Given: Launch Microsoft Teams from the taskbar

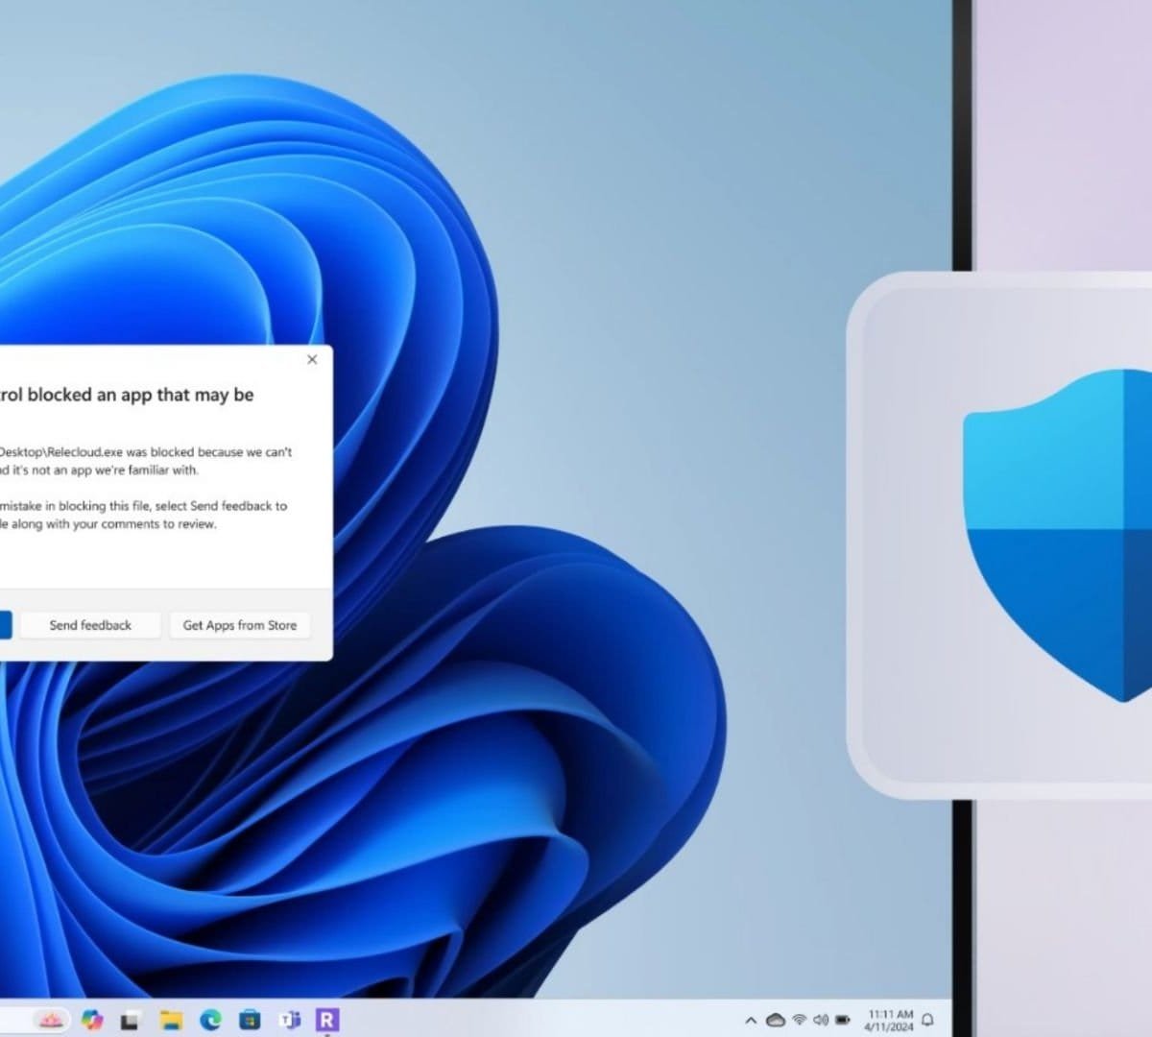Looking at the screenshot, I should click(289, 1020).
